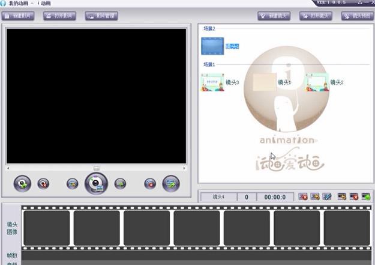375x265 pixels.
Task: Click the edit frame pencil icon above the filmstrip
Action: click(327, 196)
